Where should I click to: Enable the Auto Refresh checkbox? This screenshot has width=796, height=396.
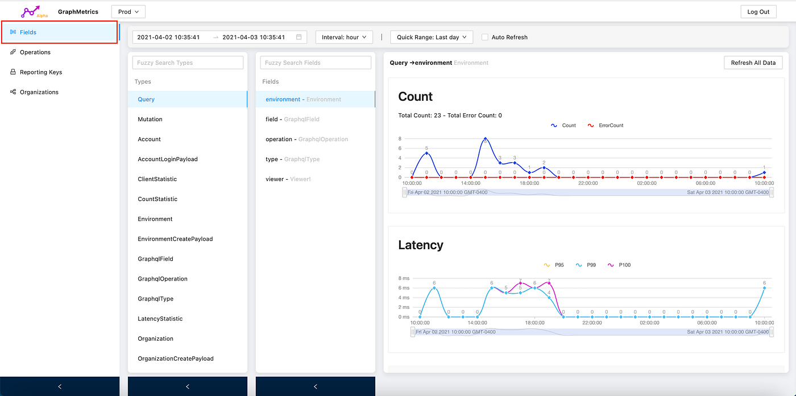(484, 37)
